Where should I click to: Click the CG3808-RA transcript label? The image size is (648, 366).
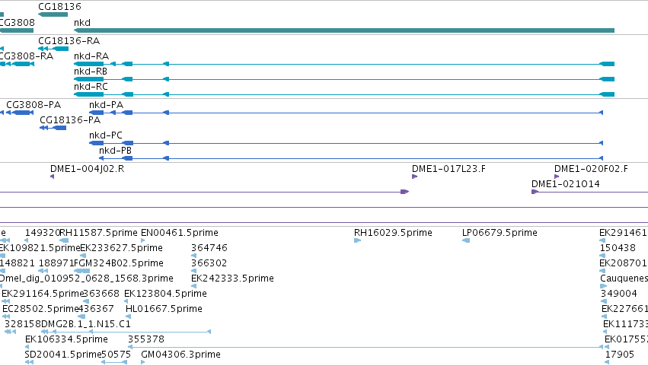[27, 56]
